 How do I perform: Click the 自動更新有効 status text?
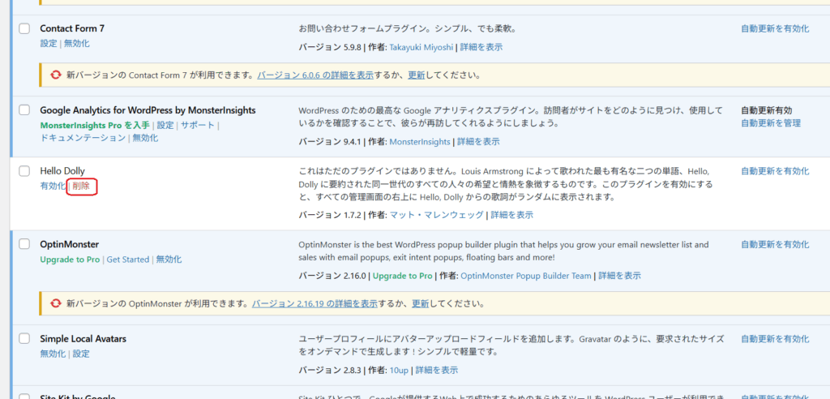[x=767, y=110]
